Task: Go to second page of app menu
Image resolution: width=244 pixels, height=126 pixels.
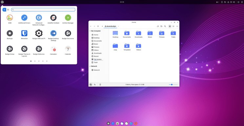Action: [35, 61]
